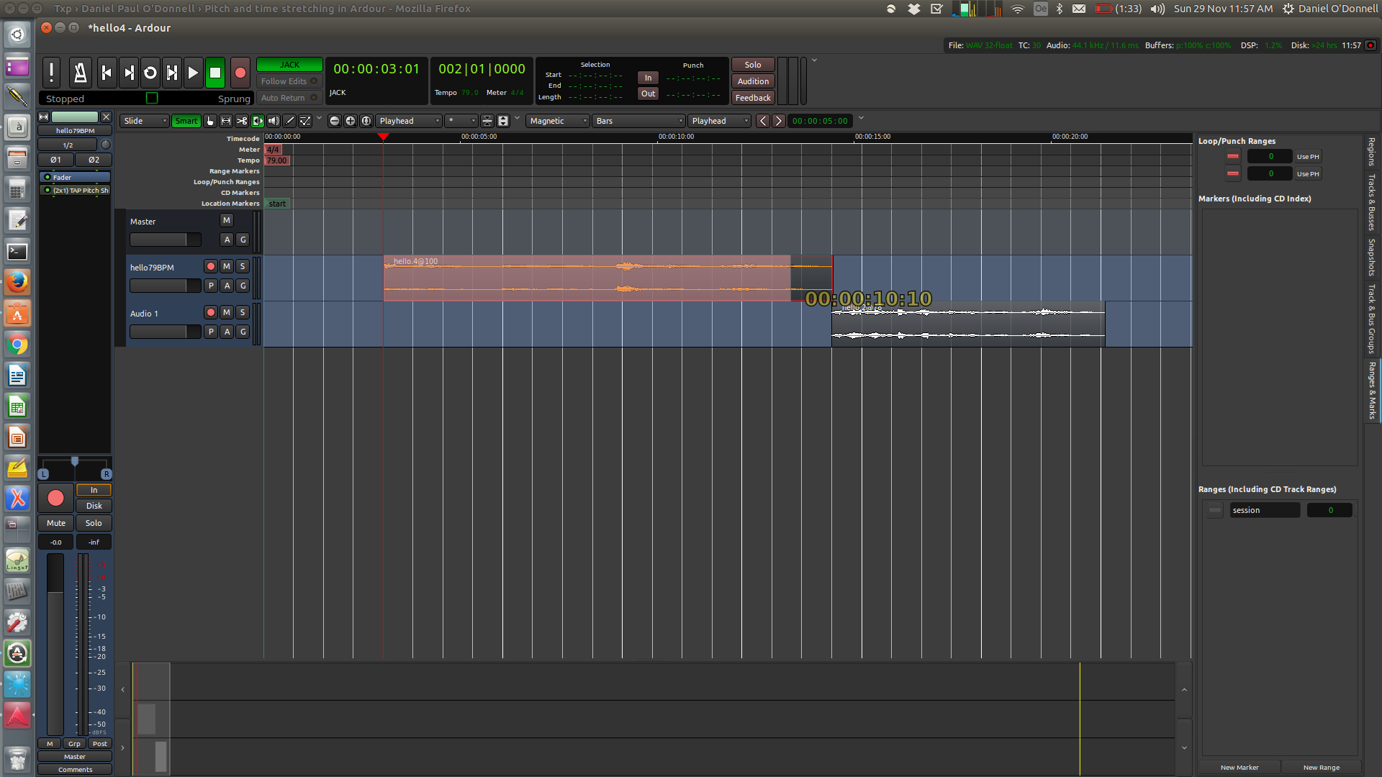The height and width of the screenshot is (777, 1382).
Task: Mute the Master bus
Action: click(x=227, y=220)
